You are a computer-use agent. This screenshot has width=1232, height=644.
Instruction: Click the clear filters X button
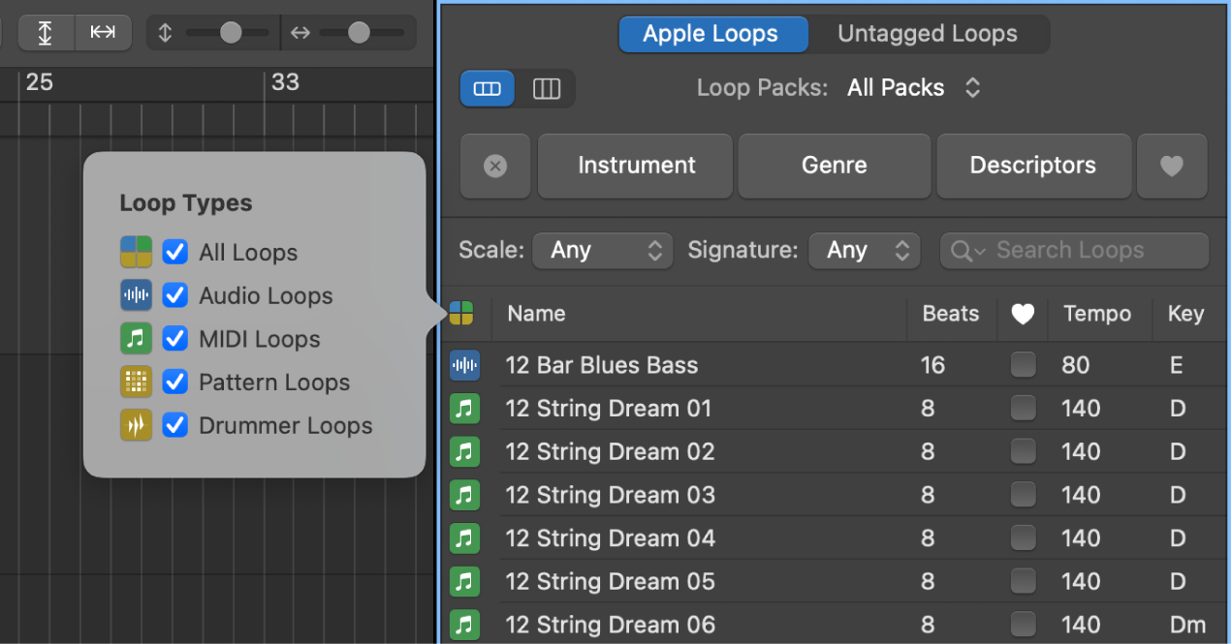(494, 166)
